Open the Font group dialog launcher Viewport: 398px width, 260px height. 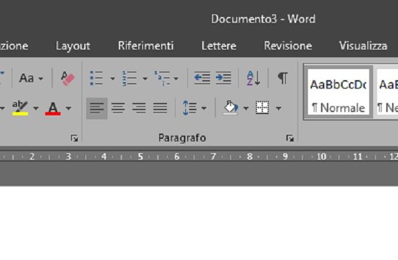click(x=74, y=138)
